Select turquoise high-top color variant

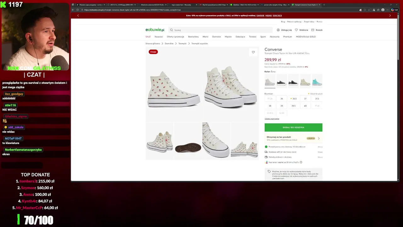[317, 81]
